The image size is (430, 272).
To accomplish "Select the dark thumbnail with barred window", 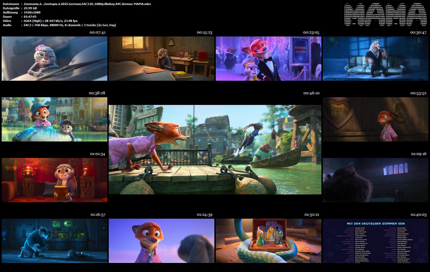I will point(376,180).
